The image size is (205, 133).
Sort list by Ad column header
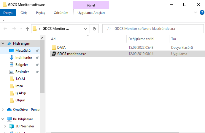[x=53, y=39]
